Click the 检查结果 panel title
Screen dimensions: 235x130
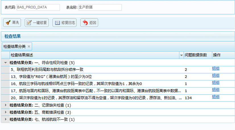(x=13, y=36)
